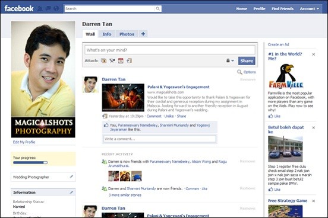
Task: Like the FarmVille ad
Action: click(x=275, y=116)
